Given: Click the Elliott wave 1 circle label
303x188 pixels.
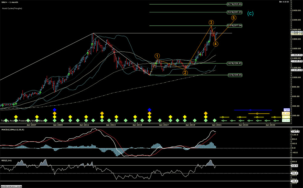Looking at the screenshot, I should (157, 56).
